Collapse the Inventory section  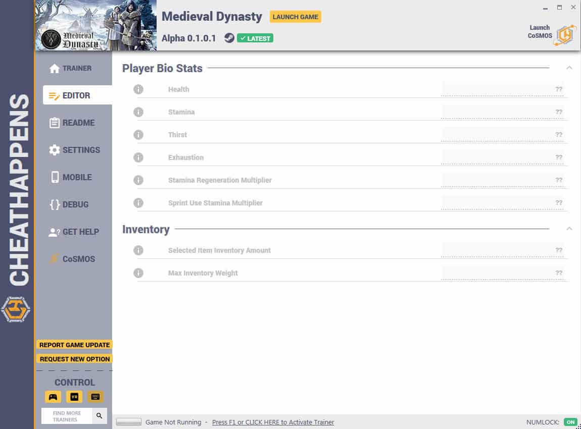pos(569,229)
